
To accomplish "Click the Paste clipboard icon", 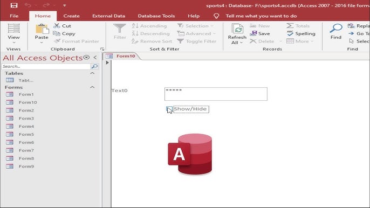I will tap(42, 29).
